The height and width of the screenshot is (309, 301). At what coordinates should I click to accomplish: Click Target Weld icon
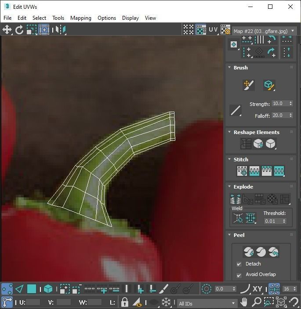coord(238,218)
